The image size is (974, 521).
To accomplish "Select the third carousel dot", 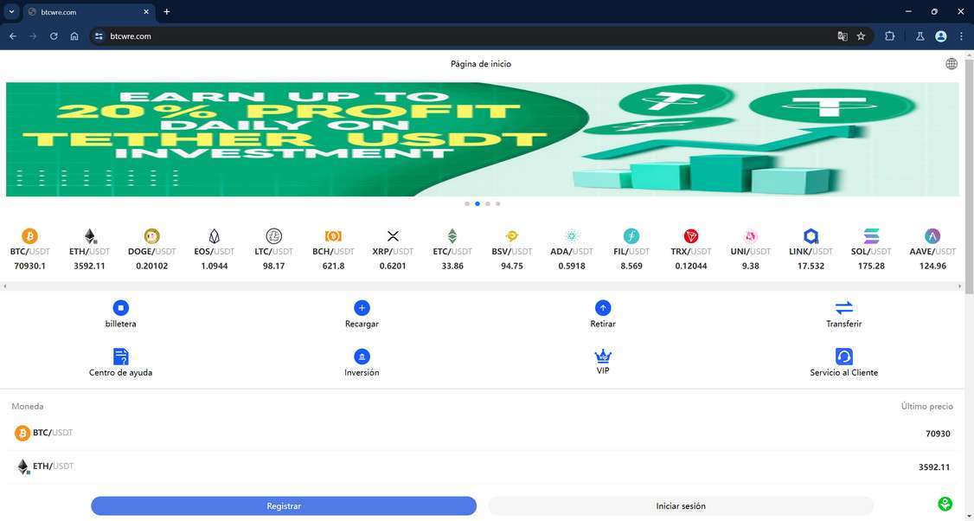I will tap(487, 203).
